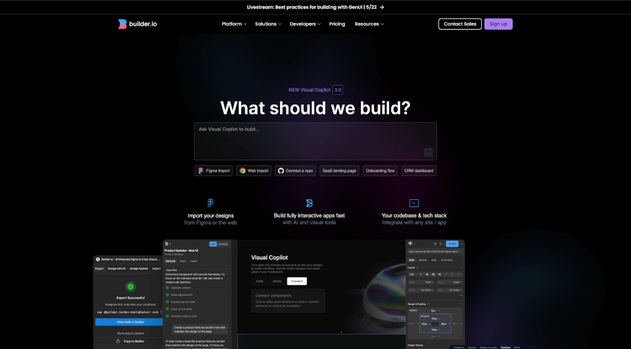Click the purple Sign up button
The height and width of the screenshot is (349, 631).
pyautogui.click(x=498, y=24)
